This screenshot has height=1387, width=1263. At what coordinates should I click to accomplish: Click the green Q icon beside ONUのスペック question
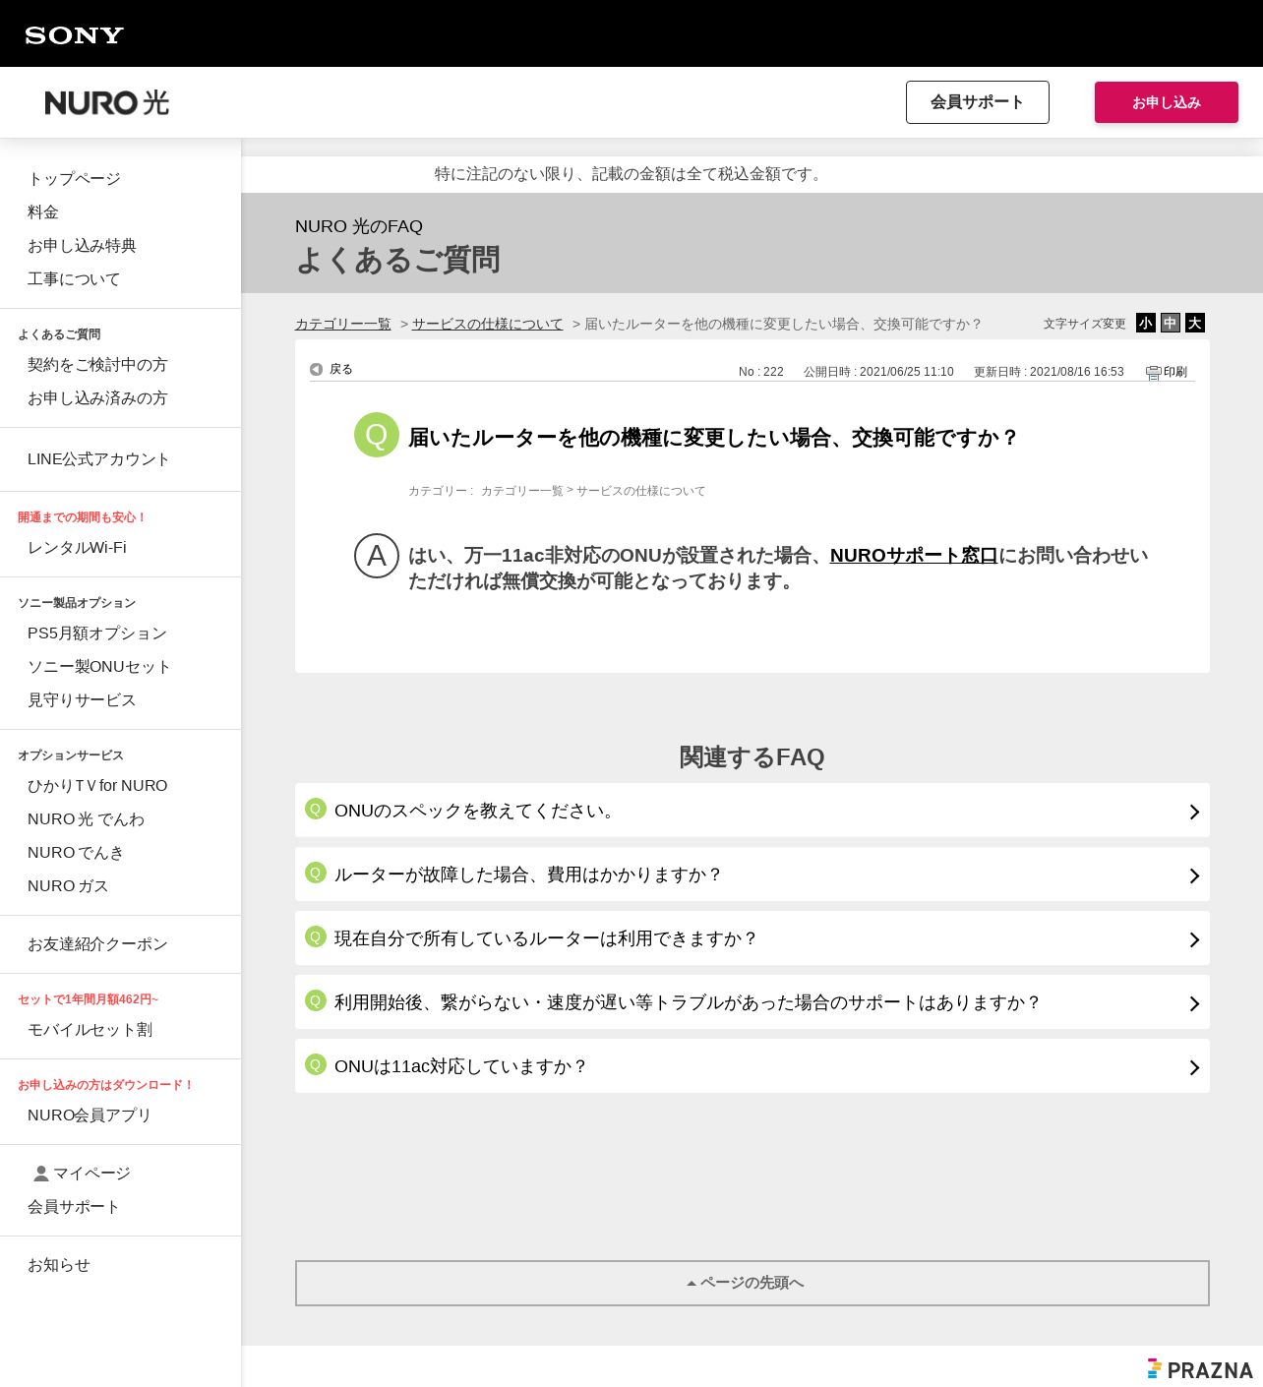click(316, 809)
